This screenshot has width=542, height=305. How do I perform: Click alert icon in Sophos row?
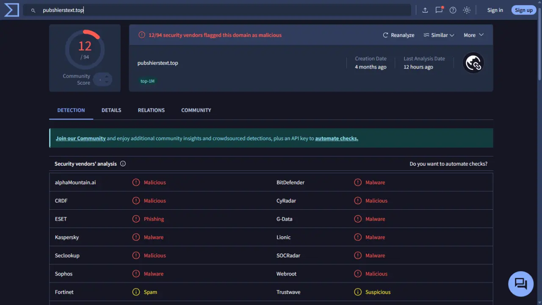136,273
